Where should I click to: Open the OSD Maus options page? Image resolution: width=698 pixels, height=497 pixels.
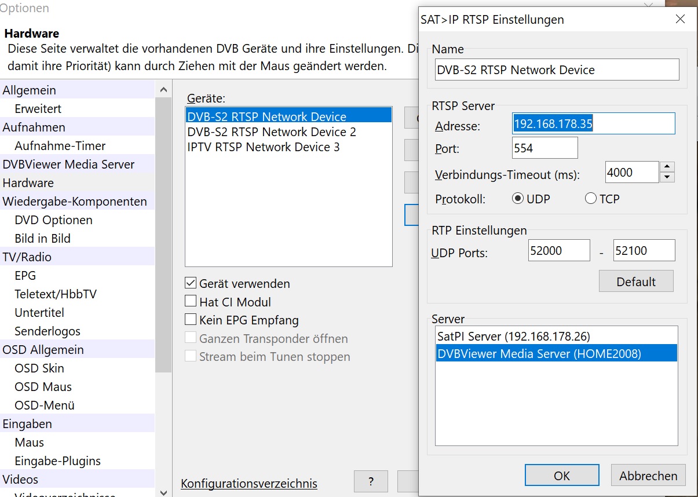[x=78, y=386]
